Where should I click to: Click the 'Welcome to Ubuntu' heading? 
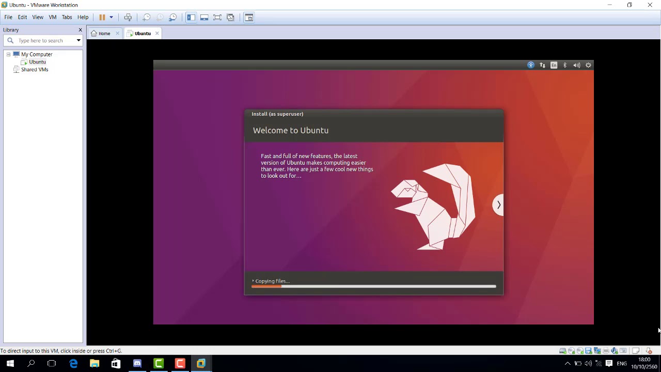click(291, 130)
